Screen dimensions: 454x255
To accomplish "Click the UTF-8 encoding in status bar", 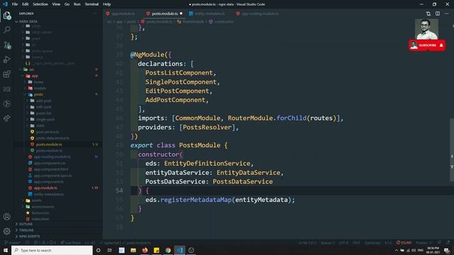I will [343, 242].
